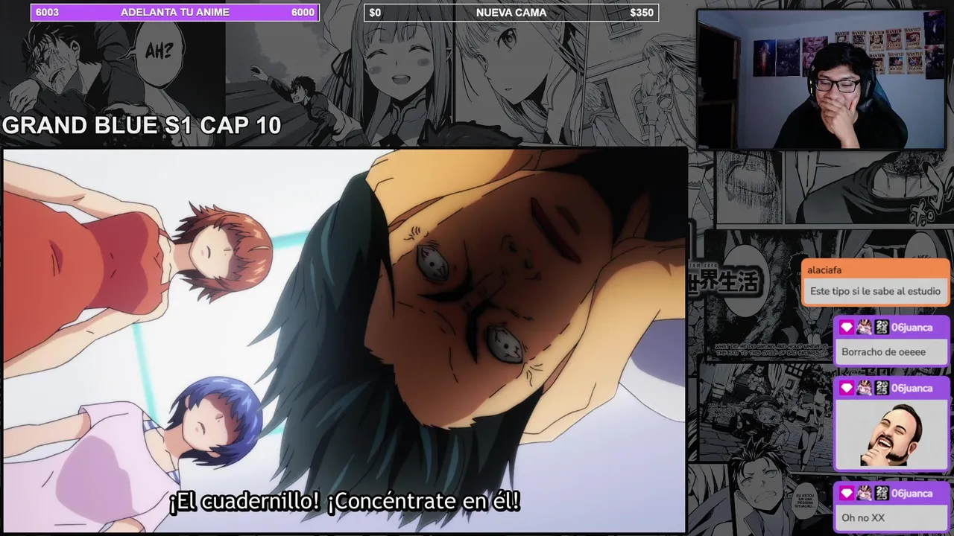Click the 2025 badge on "Borracho de oeeee" message
This screenshot has height=536, width=954.
point(881,328)
